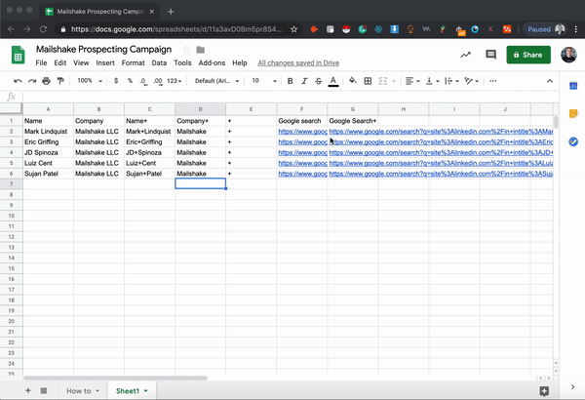Select the Paint format roller tool
Screen dimensions: 585x400
(60, 81)
